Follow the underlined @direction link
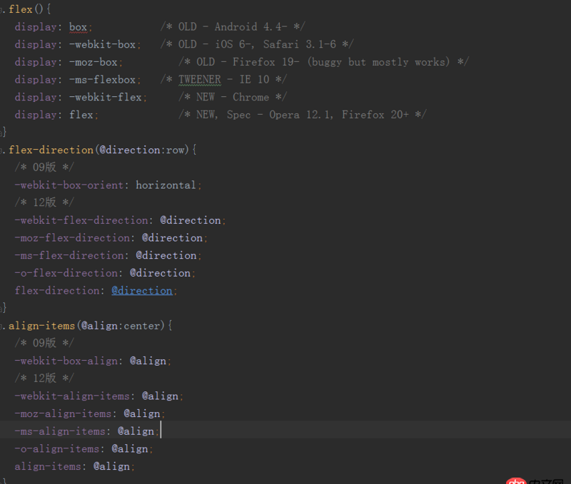This screenshot has width=571, height=484. click(x=141, y=291)
